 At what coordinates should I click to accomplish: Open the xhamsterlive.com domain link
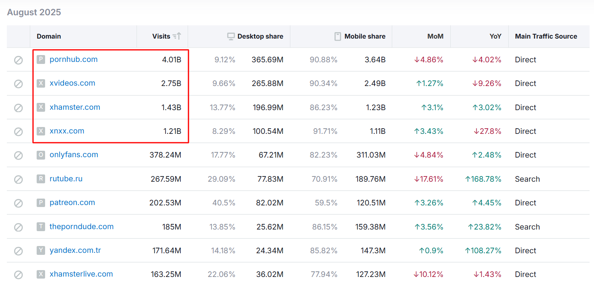[x=81, y=274]
